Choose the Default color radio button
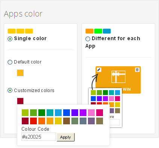 pyautogui.click(x=10, y=62)
